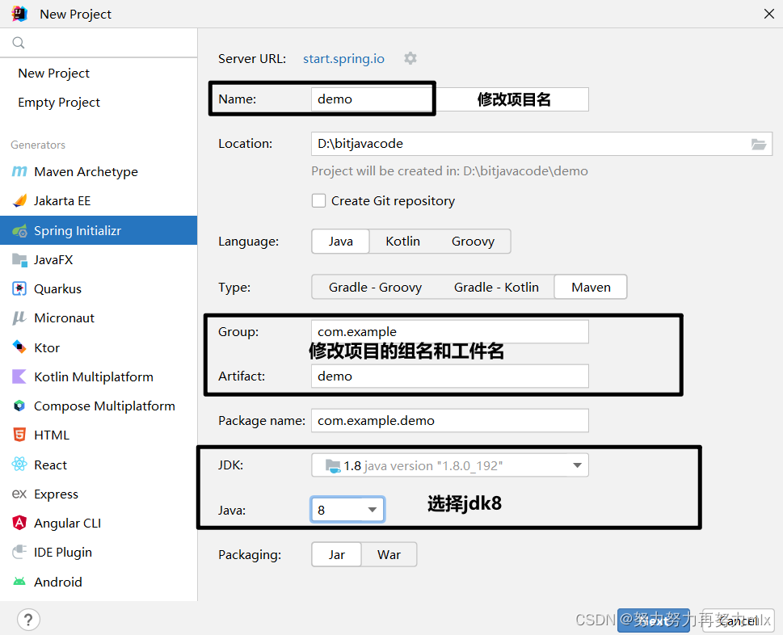The width and height of the screenshot is (783, 635).
Task: Select Maven Archetype generator entry
Action: tap(99, 172)
